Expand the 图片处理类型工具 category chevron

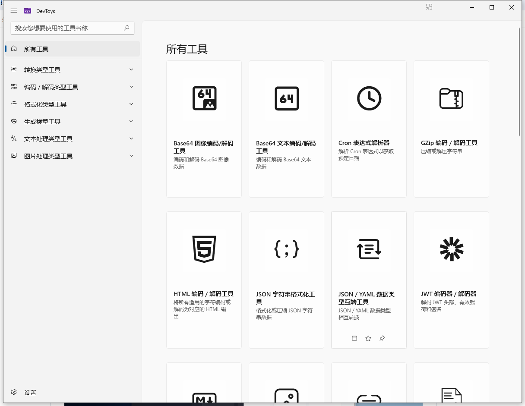pos(131,156)
